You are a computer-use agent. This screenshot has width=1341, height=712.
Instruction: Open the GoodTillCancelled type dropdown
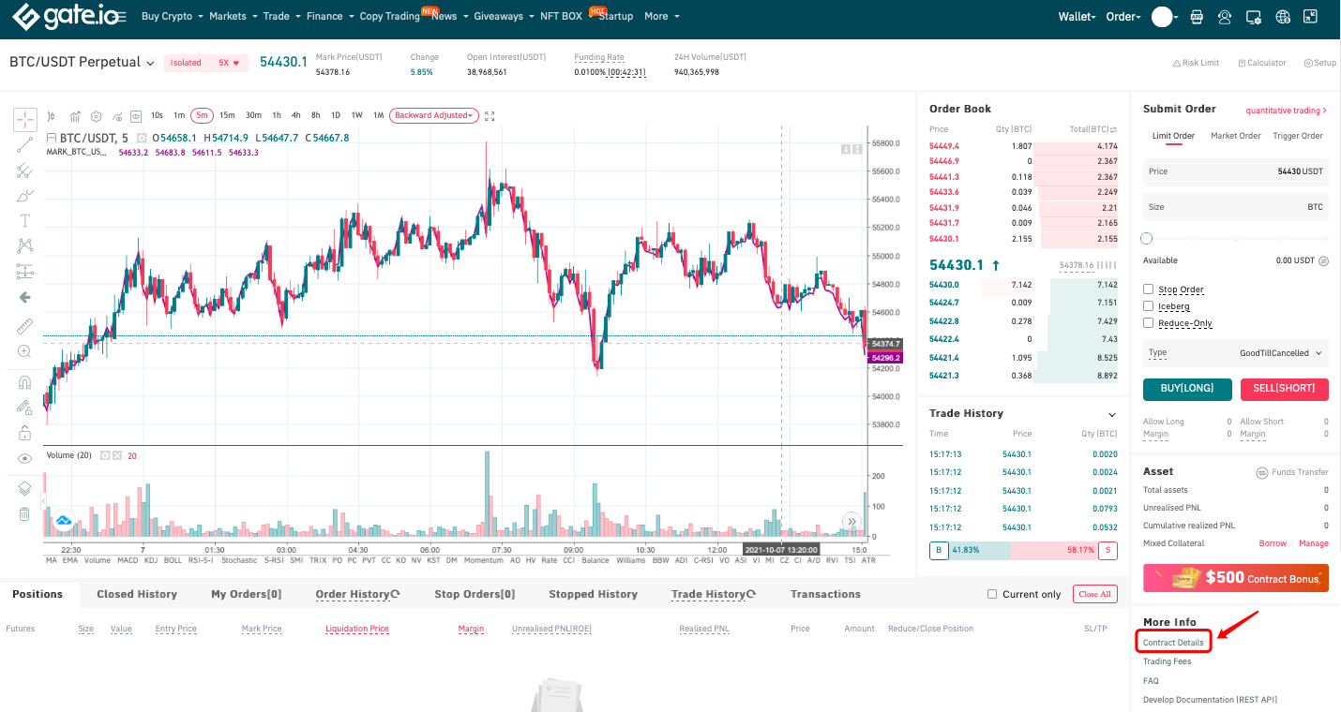(x=1235, y=353)
